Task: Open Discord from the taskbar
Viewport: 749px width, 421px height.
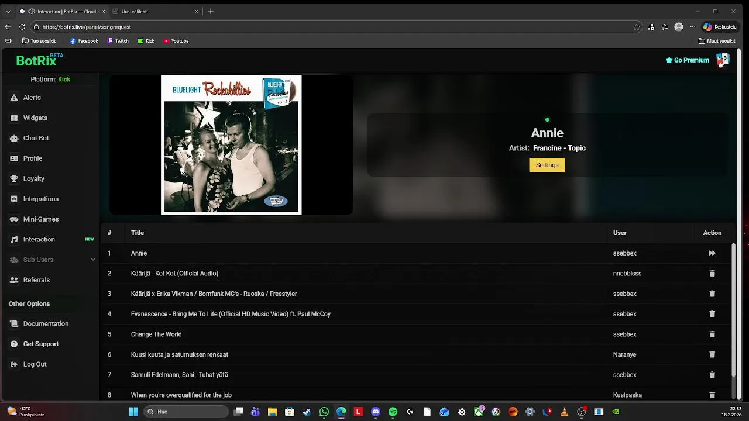Action: click(x=376, y=412)
